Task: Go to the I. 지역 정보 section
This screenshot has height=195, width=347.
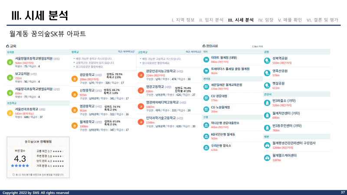Action: click(x=183, y=20)
